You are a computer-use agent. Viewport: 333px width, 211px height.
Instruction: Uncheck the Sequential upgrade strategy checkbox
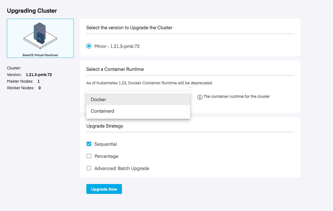pos(89,144)
